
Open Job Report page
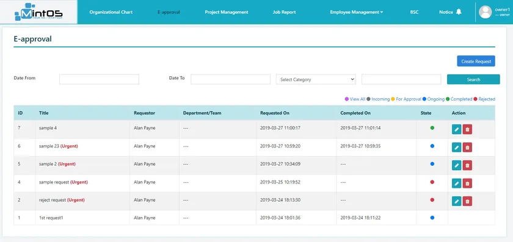284,12
